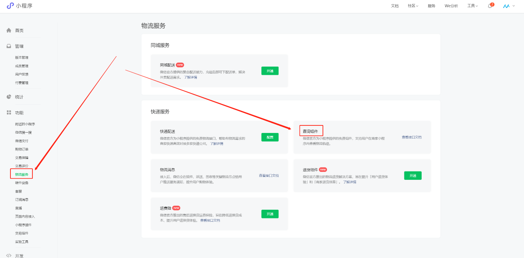Open the account dropdown arrow
This screenshot has height=258, width=524.
pos(514,6)
